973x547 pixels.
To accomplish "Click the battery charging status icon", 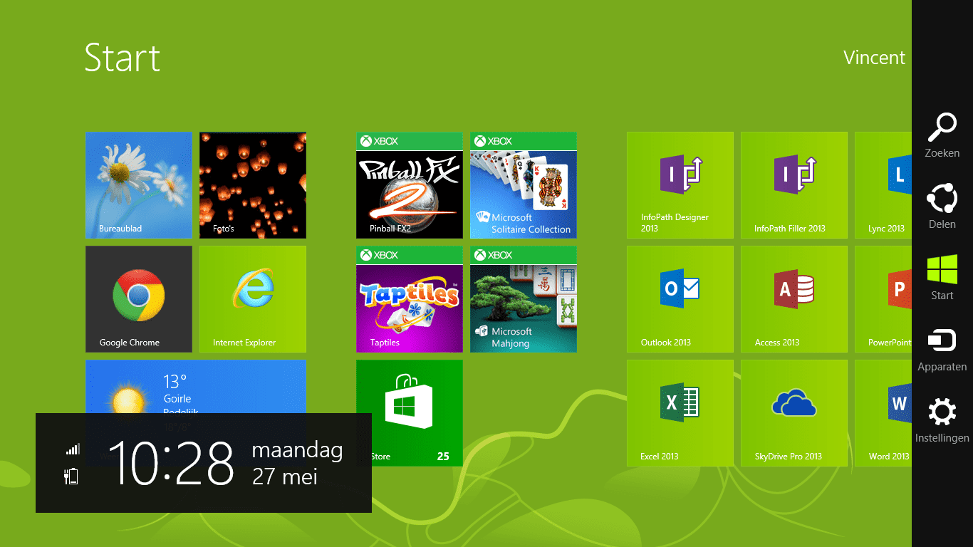I will click(x=71, y=476).
